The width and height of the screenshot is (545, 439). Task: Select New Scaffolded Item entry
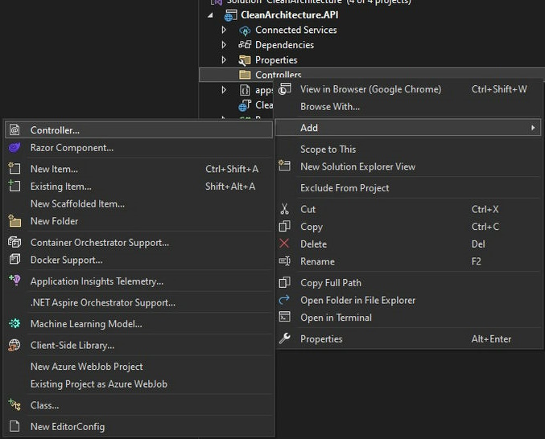77,203
